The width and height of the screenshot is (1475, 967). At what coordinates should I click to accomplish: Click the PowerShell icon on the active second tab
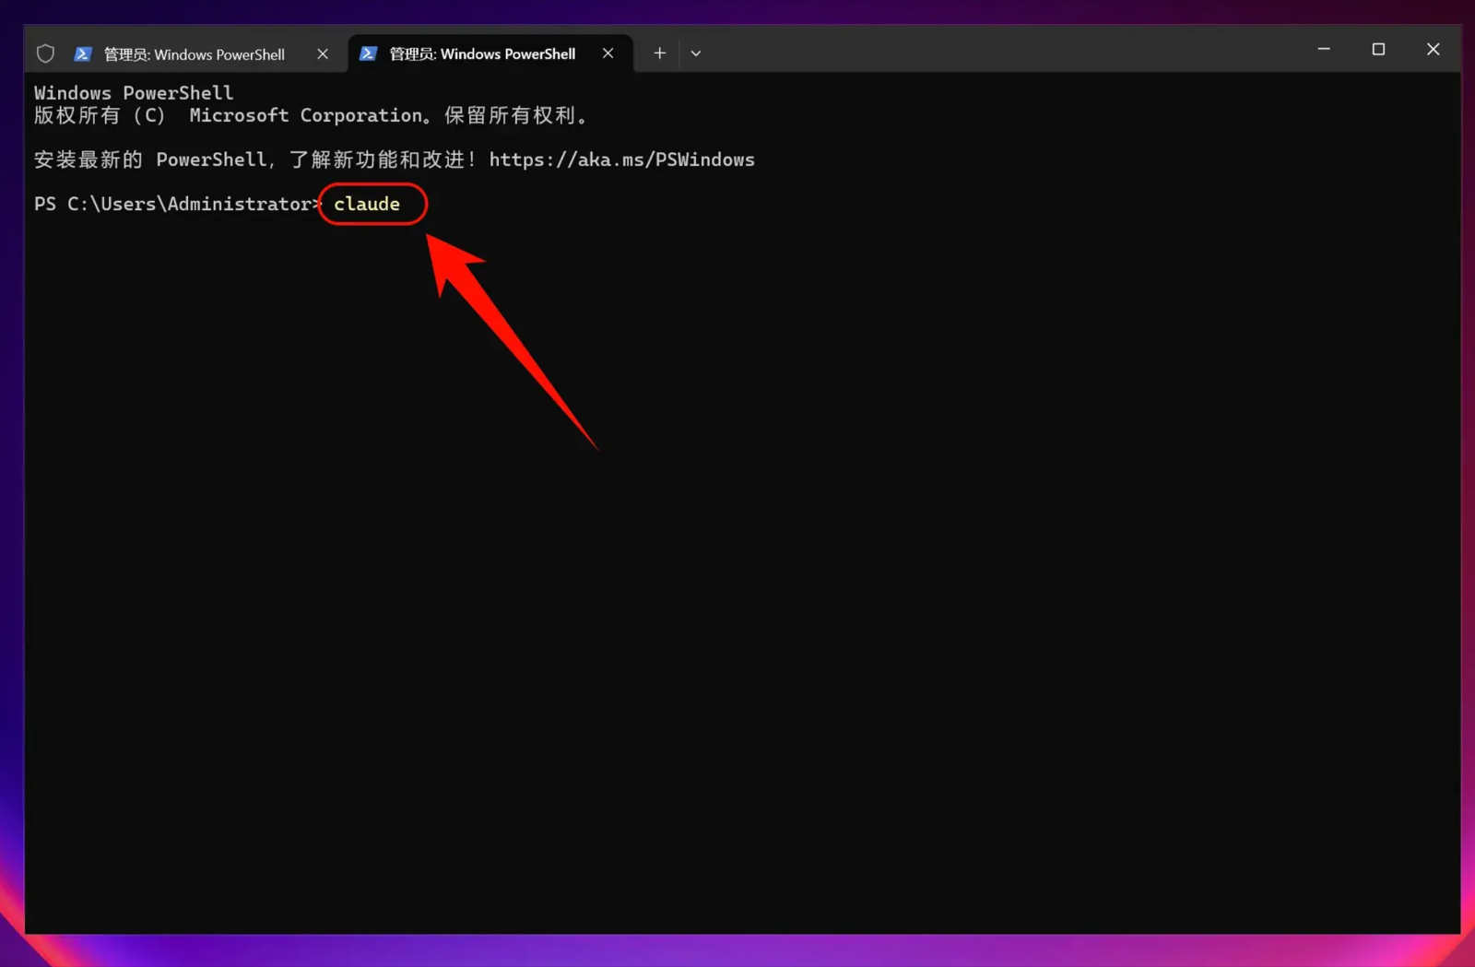[x=368, y=53]
